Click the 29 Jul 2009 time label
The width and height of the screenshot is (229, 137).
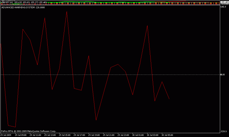pos(6,135)
